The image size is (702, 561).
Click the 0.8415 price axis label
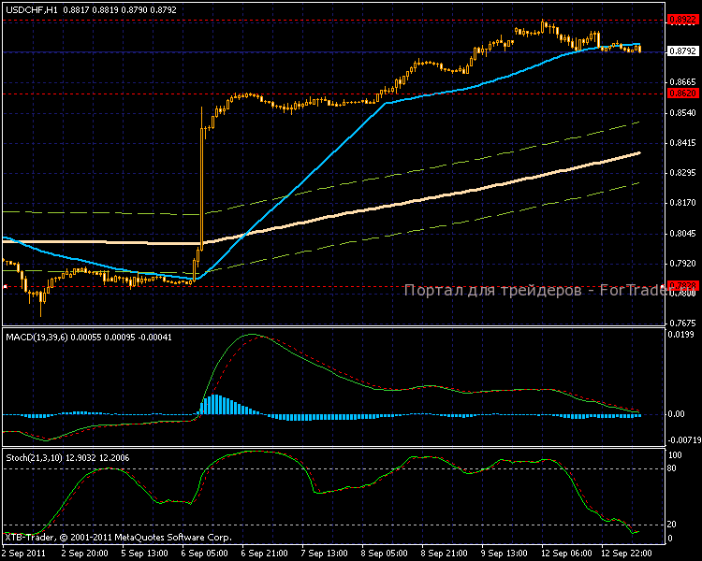[682, 143]
